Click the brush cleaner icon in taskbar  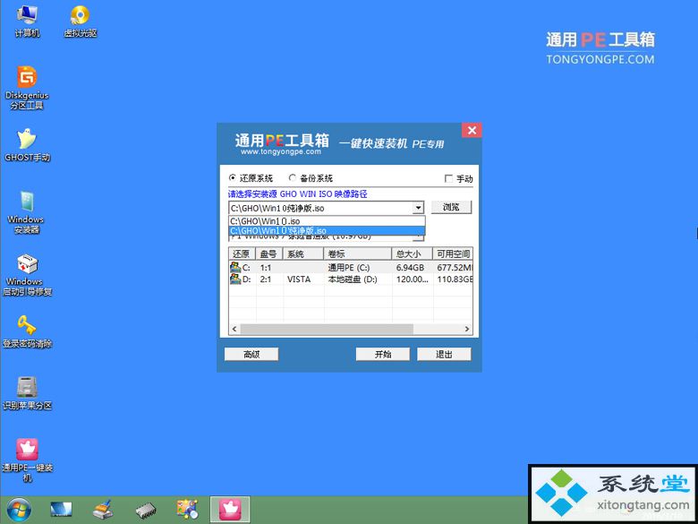click(x=103, y=510)
